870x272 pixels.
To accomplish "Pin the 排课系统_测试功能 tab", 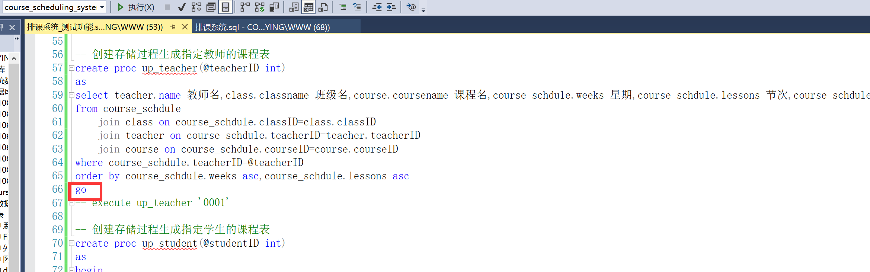I will click(173, 27).
